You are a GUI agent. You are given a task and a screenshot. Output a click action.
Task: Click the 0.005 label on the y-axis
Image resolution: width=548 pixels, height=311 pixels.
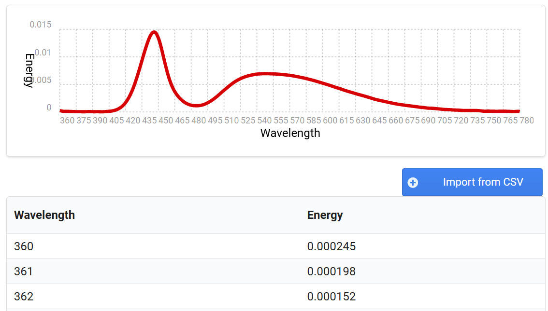[x=41, y=80]
